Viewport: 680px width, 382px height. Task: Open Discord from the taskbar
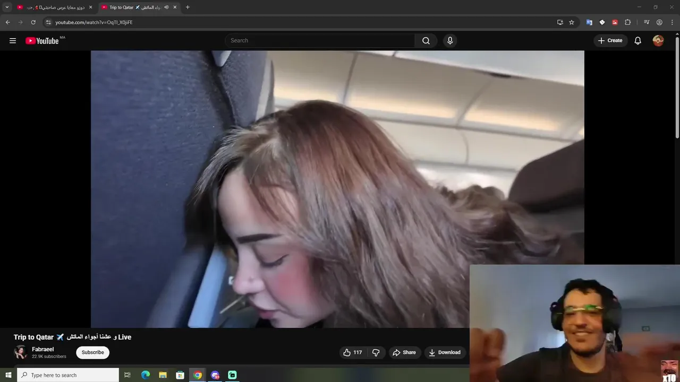point(215,375)
